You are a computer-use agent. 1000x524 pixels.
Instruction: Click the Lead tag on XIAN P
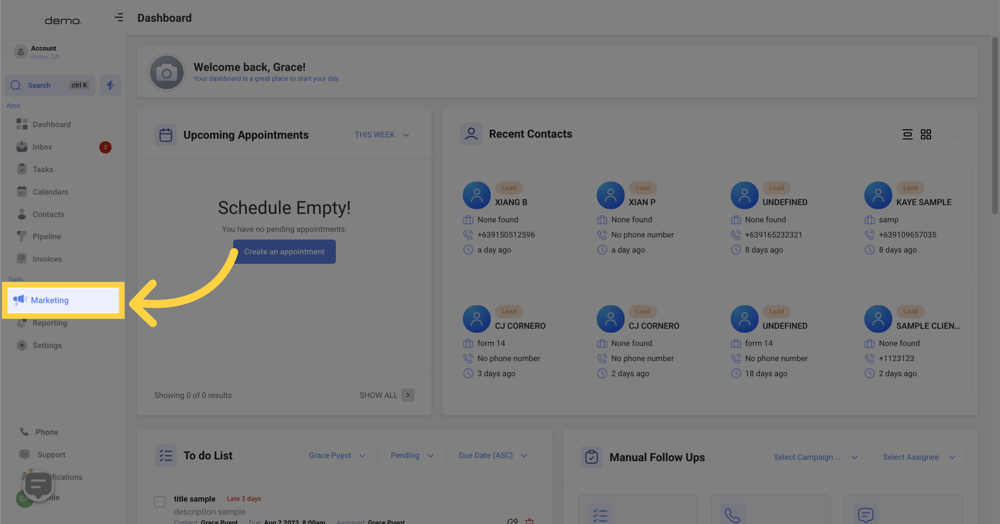point(643,188)
